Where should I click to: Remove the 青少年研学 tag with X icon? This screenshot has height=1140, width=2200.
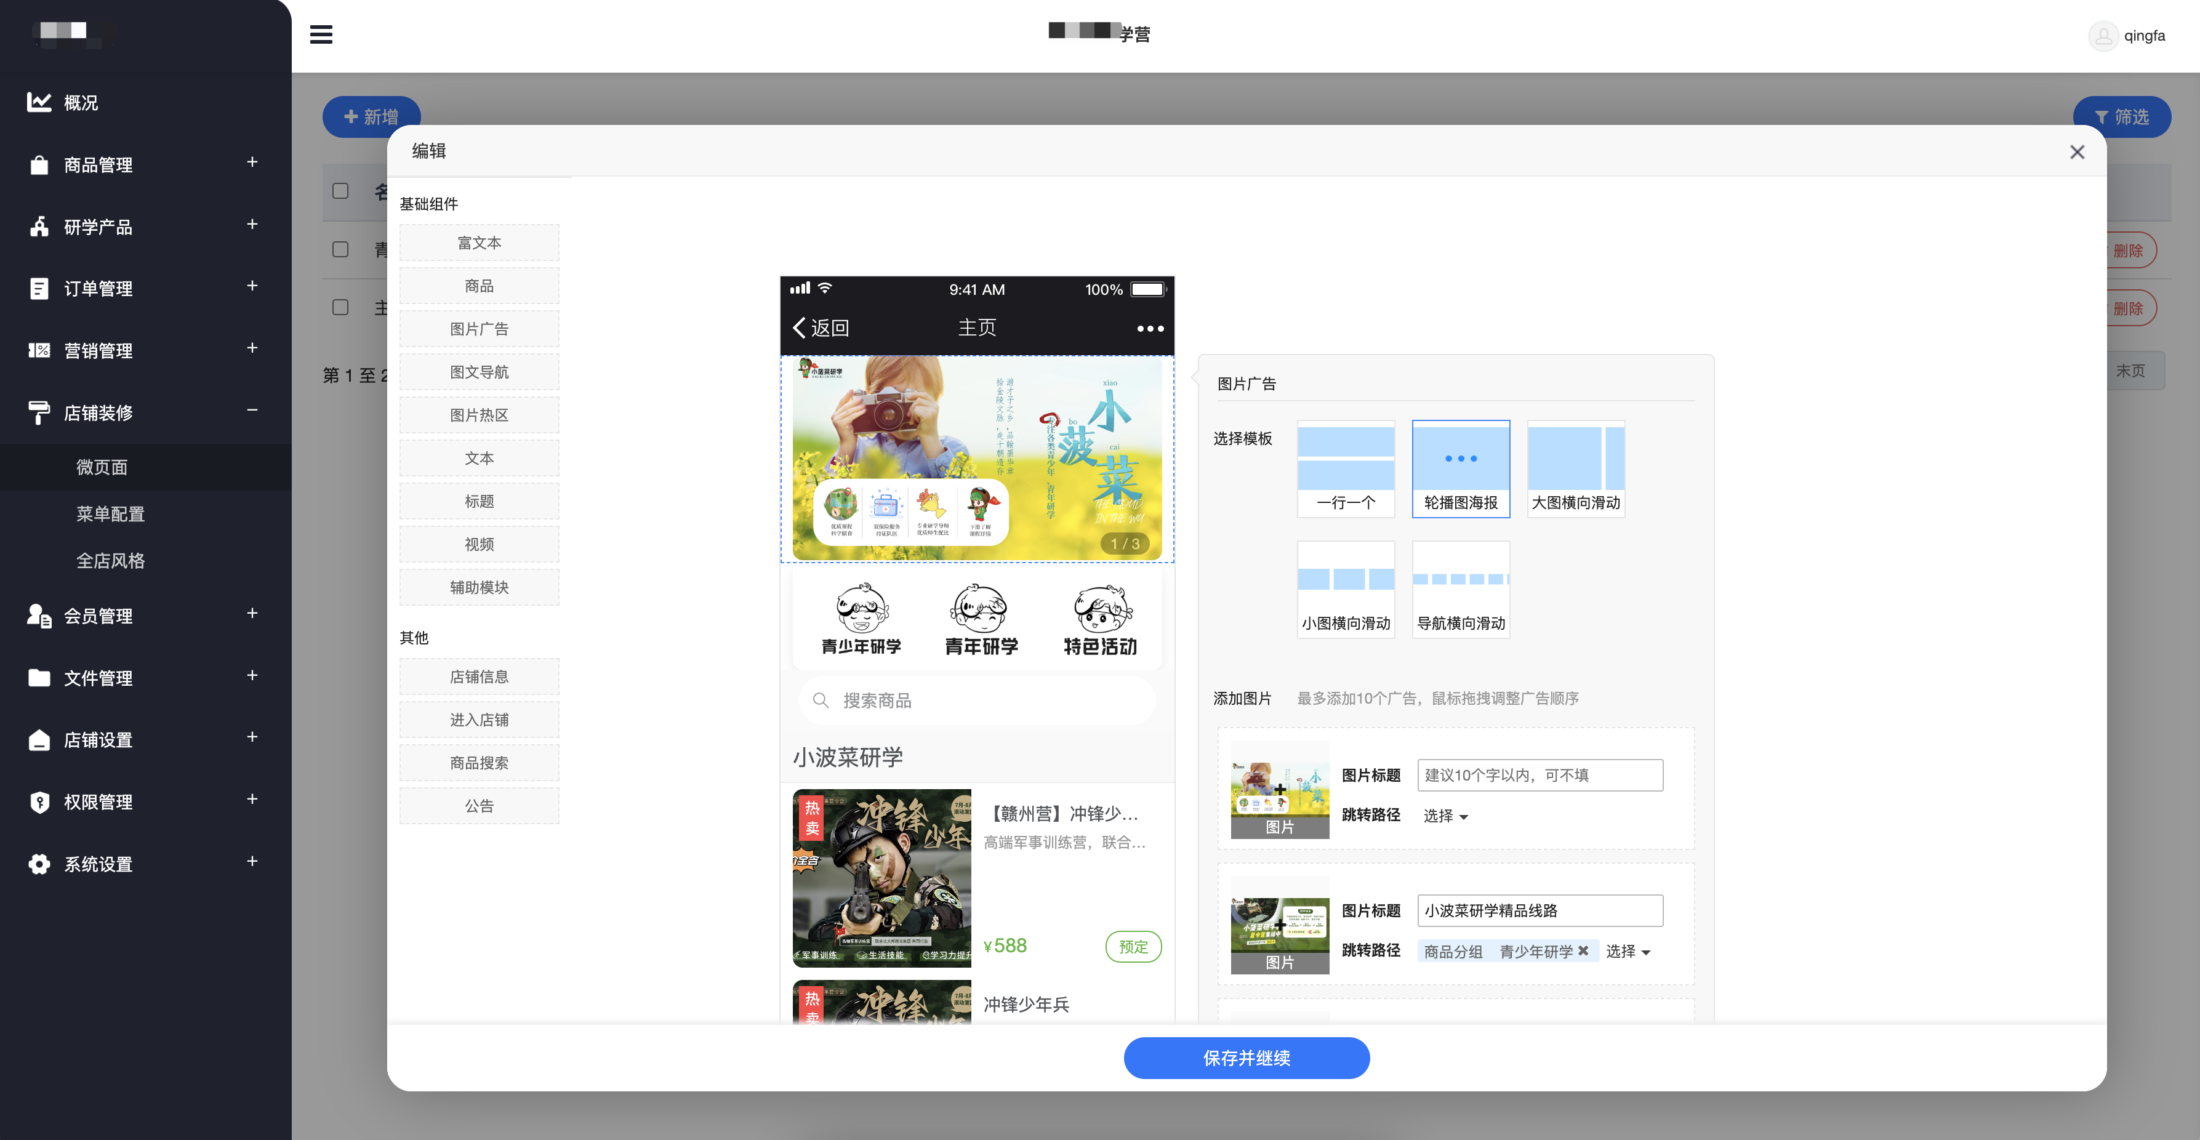click(1583, 950)
